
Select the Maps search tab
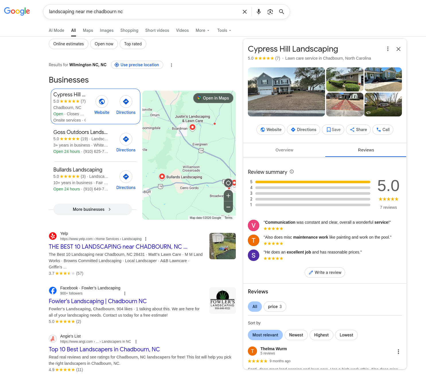pos(88,30)
